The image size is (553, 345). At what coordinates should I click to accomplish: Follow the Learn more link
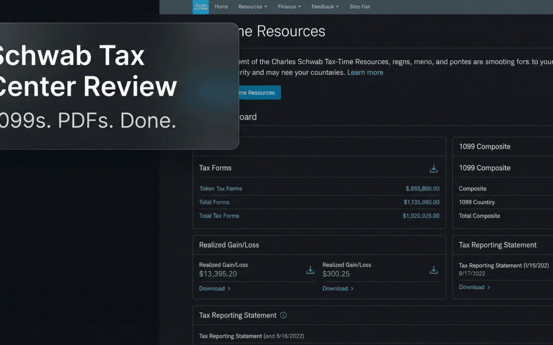(365, 73)
